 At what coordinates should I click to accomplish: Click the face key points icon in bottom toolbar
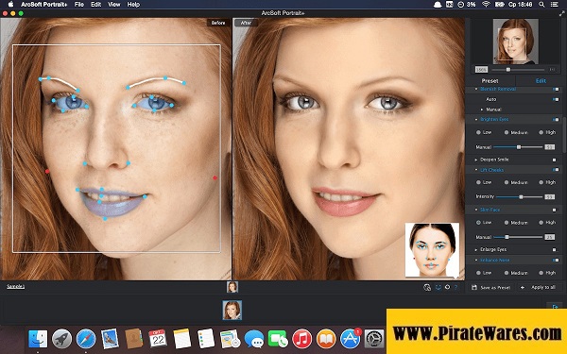438,288
